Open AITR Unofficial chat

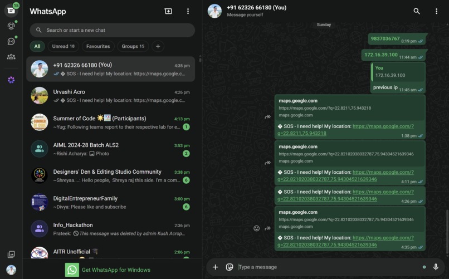pyautogui.click(x=110, y=251)
